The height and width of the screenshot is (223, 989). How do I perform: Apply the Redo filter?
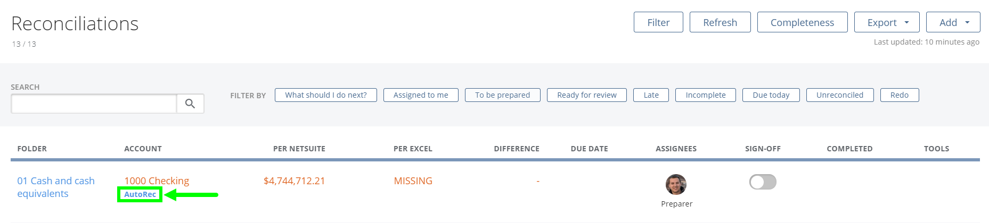[x=900, y=95]
